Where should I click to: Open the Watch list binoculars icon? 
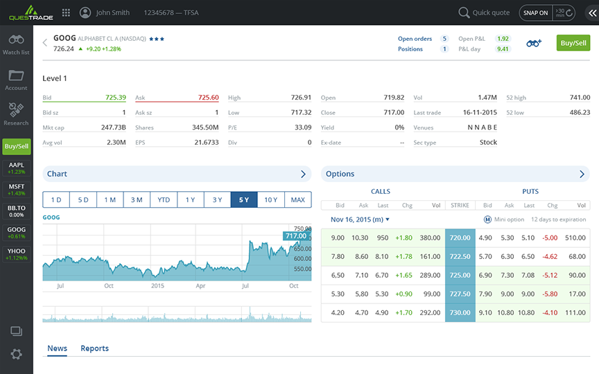16,39
